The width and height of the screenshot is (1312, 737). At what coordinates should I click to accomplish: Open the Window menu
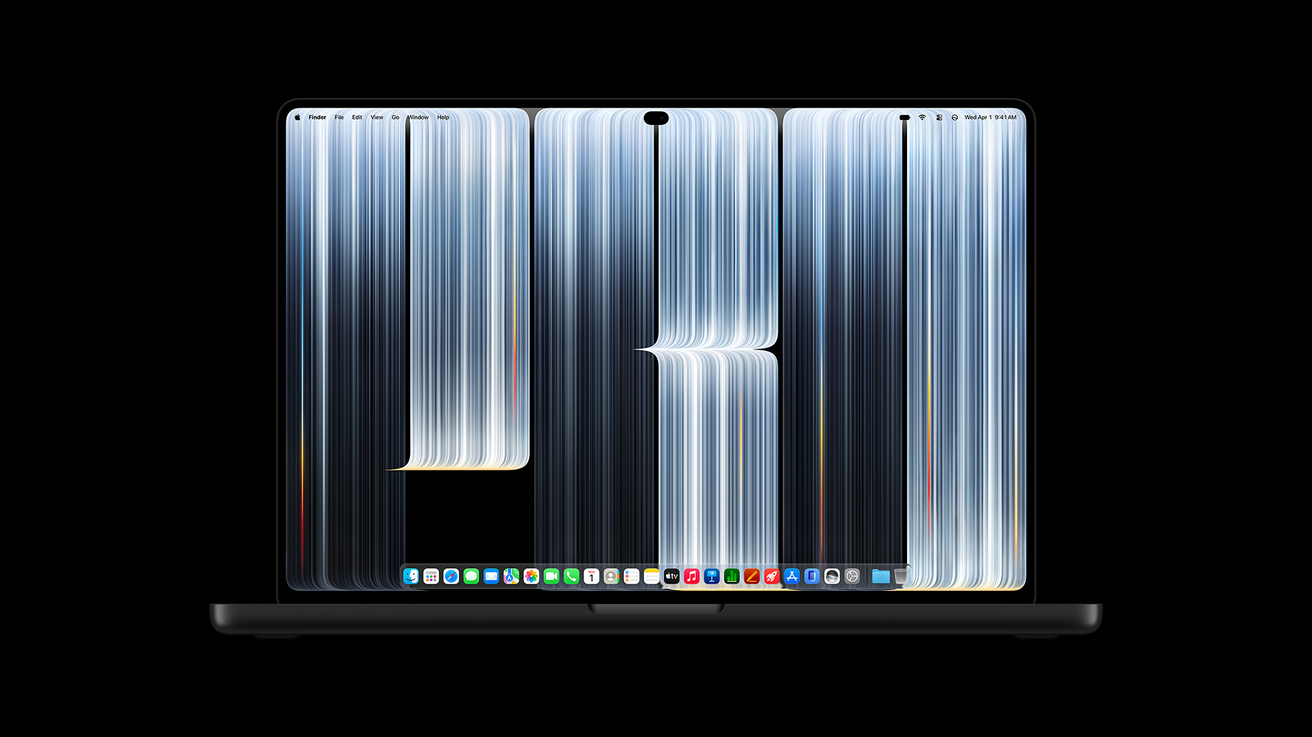tap(418, 117)
